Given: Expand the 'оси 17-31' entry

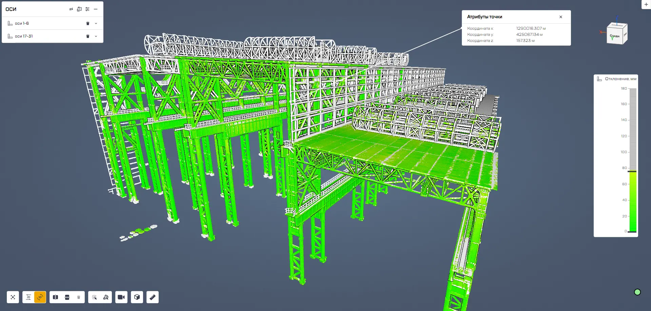Looking at the screenshot, I should 96,36.
